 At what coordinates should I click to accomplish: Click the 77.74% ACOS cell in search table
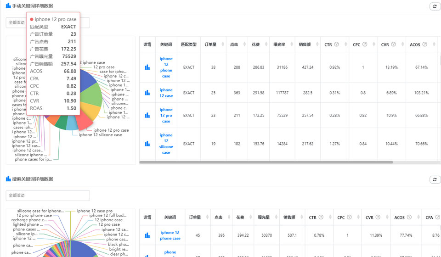point(406,235)
